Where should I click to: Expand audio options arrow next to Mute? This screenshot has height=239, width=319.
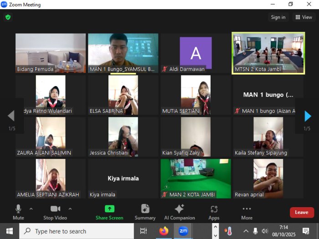[31, 209]
